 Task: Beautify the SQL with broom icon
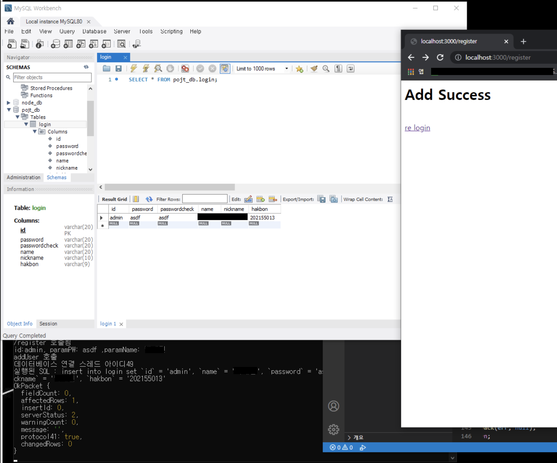[x=314, y=68]
